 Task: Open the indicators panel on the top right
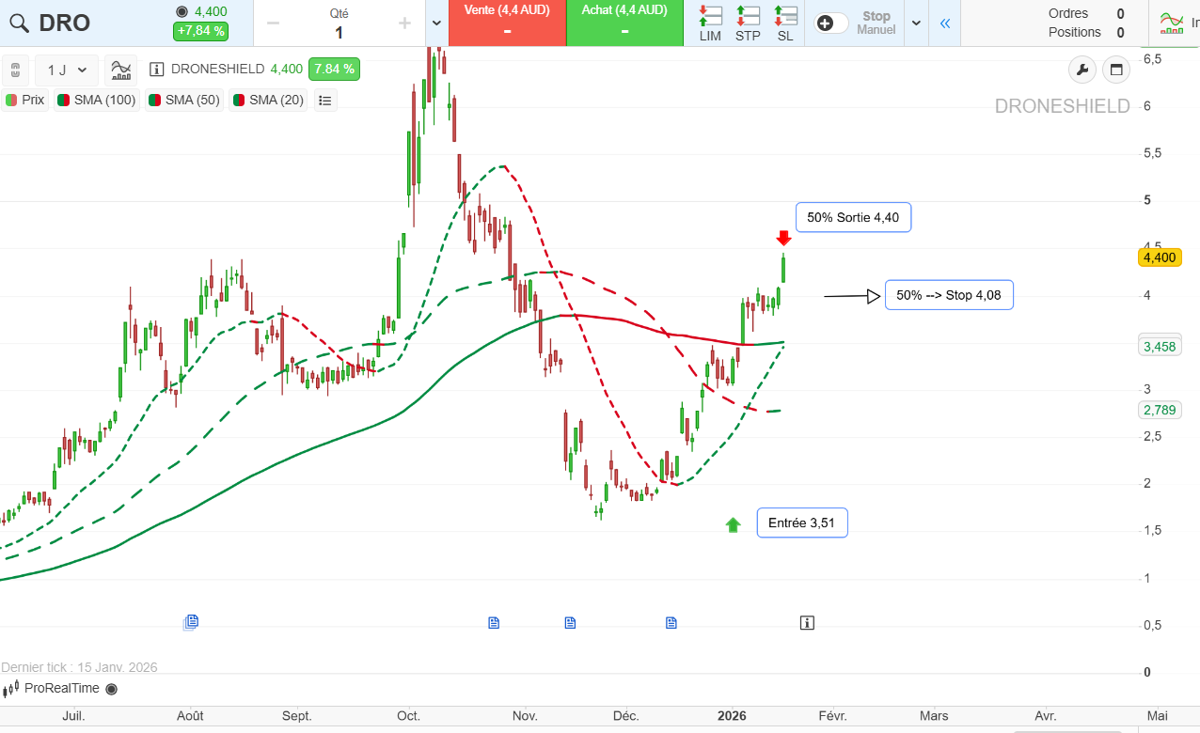(x=1174, y=23)
